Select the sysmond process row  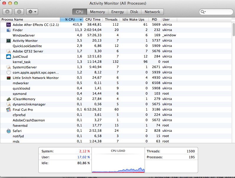[x=116, y=94]
